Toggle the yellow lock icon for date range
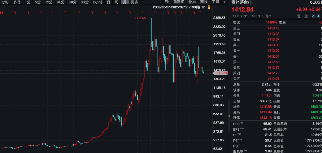 (x=209, y=7)
